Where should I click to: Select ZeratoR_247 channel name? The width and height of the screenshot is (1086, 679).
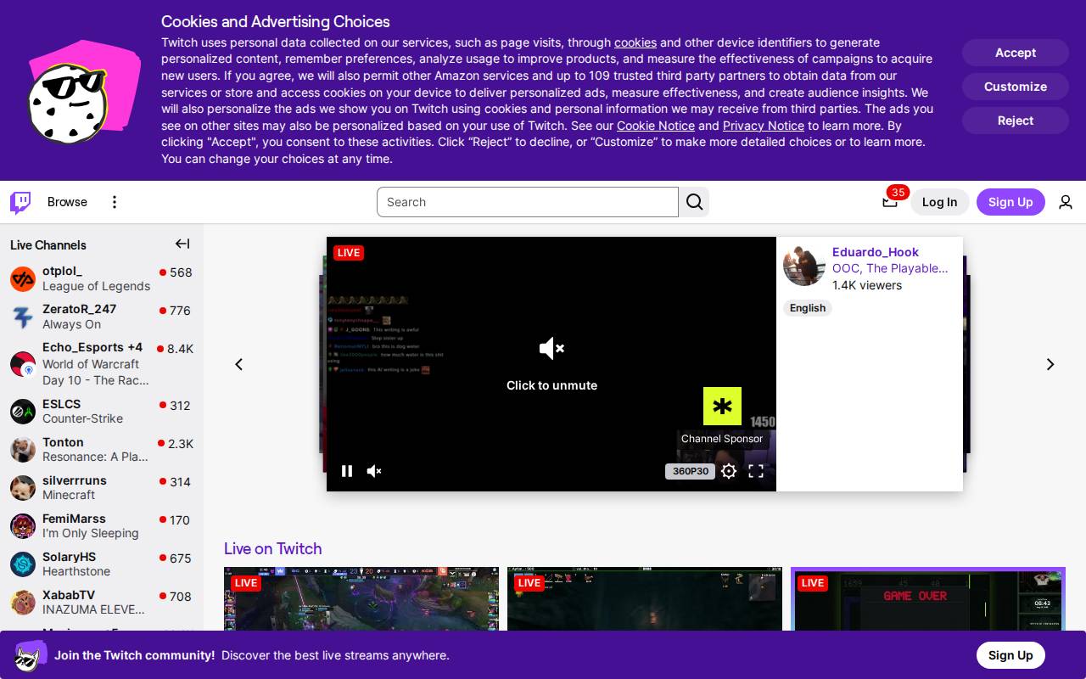pyautogui.click(x=80, y=309)
